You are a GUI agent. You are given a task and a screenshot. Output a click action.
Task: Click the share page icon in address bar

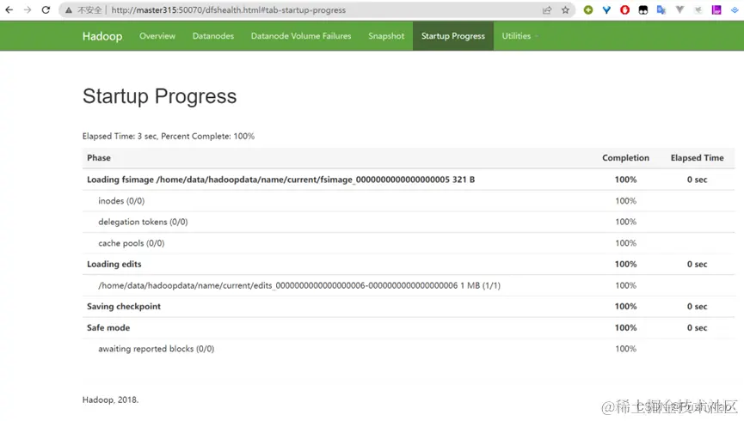(547, 10)
